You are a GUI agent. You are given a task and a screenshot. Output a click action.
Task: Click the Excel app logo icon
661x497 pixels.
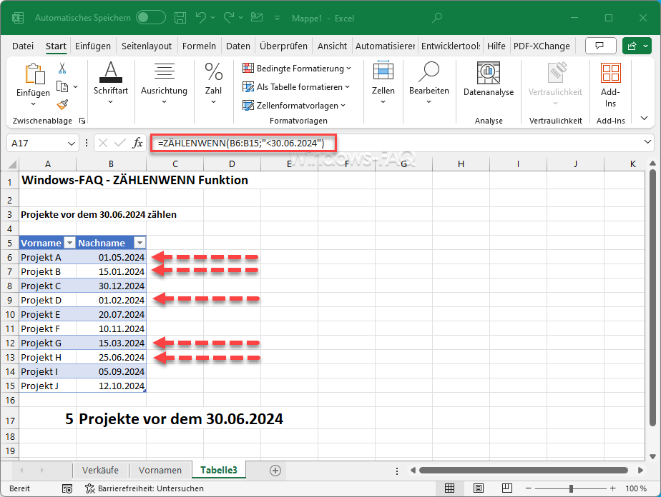(18, 18)
